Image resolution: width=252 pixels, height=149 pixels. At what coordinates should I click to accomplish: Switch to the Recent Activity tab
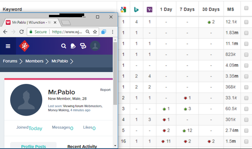coord(82,146)
